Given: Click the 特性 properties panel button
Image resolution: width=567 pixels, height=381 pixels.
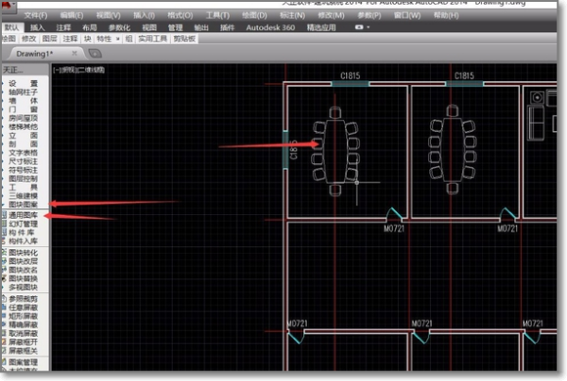Looking at the screenshot, I should pos(104,39).
